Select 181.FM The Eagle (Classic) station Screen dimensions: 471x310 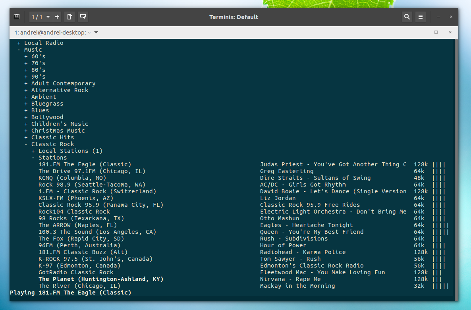point(85,164)
